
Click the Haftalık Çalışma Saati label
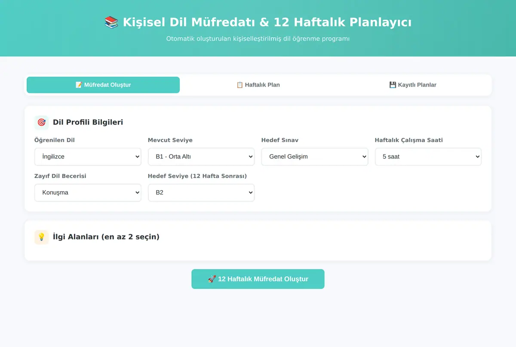point(409,140)
